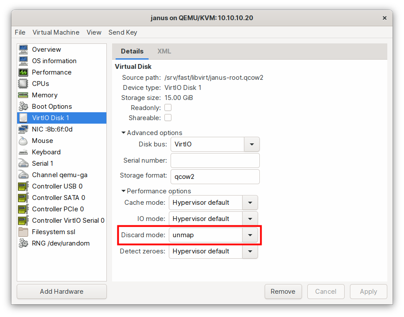This screenshot has height=317, width=404.
Task: Open the Disk bus dropdown
Action: (x=252, y=144)
